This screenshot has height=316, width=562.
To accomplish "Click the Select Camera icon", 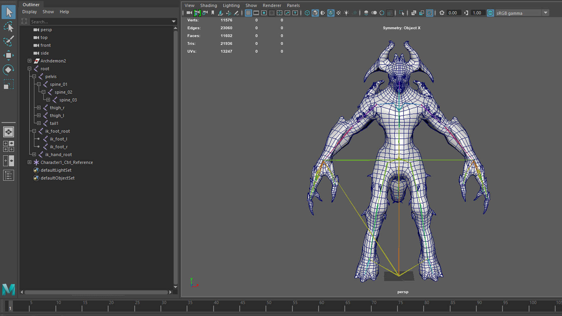I will pyautogui.click(x=189, y=13).
